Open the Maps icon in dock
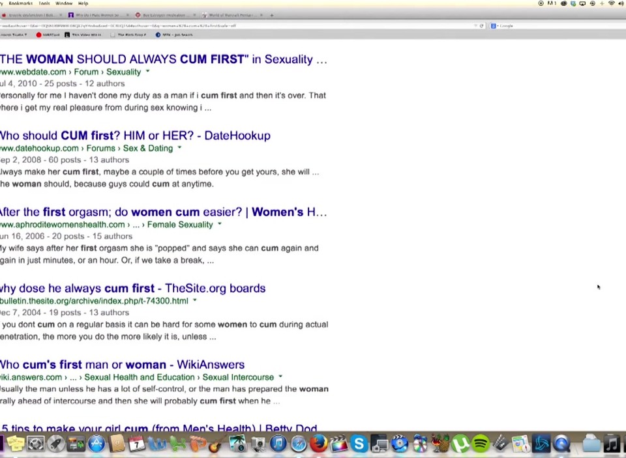This screenshot has height=458, width=626. [x=520, y=443]
